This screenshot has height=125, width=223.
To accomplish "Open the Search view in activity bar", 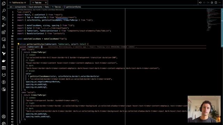I will (x=4, y=11).
